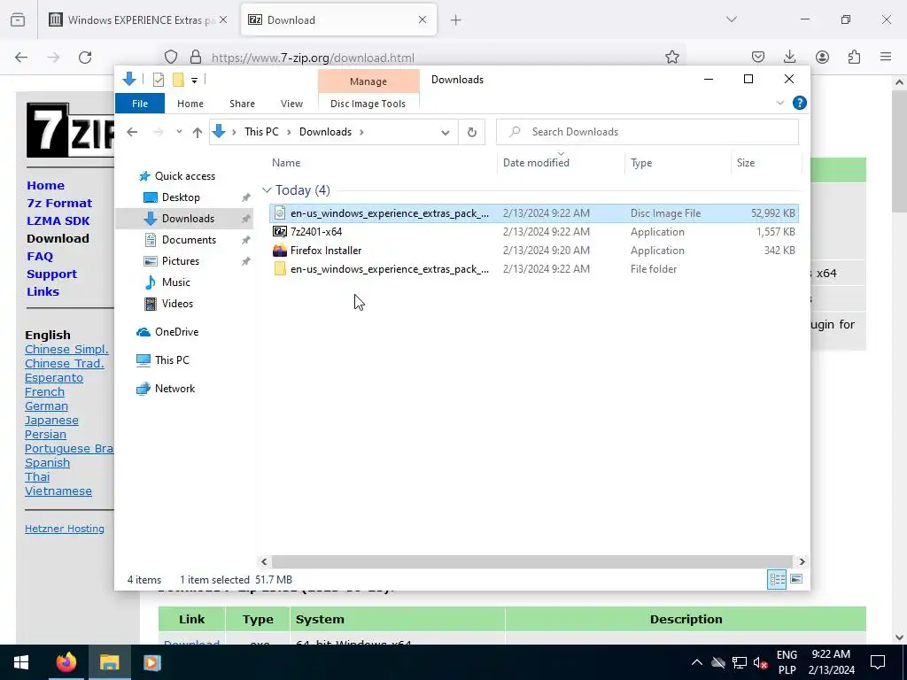Go back in Explorer navigation
The height and width of the screenshot is (680, 907).
132,132
